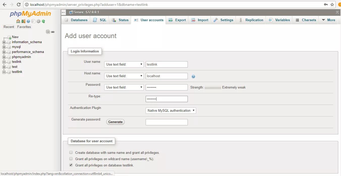
Task: Open the Export tab
Action: 177,20
